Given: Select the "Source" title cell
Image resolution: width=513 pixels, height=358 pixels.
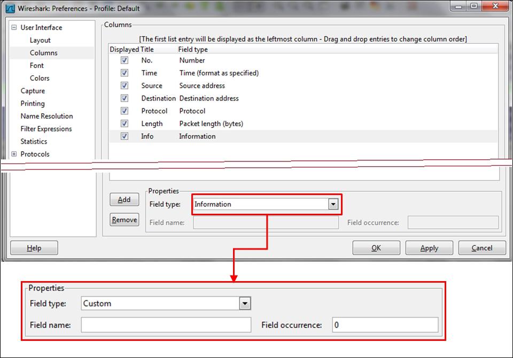Looking at the screenshot, I should 152,85.
